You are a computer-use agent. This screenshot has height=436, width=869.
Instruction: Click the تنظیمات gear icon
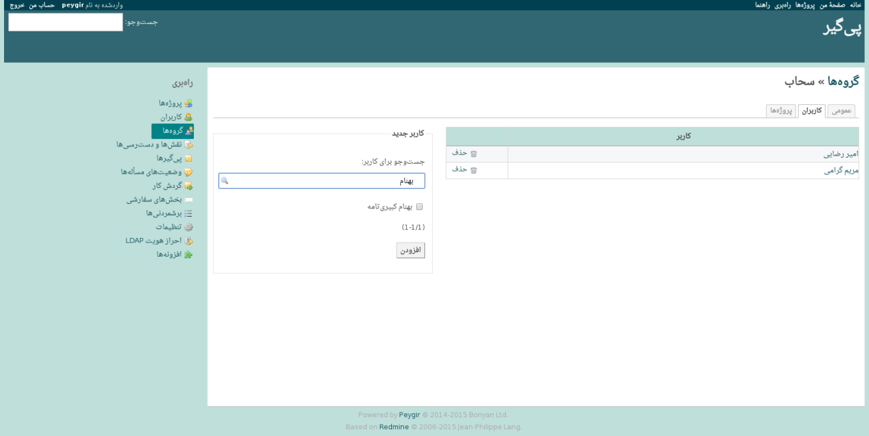(x=188, y=227)
